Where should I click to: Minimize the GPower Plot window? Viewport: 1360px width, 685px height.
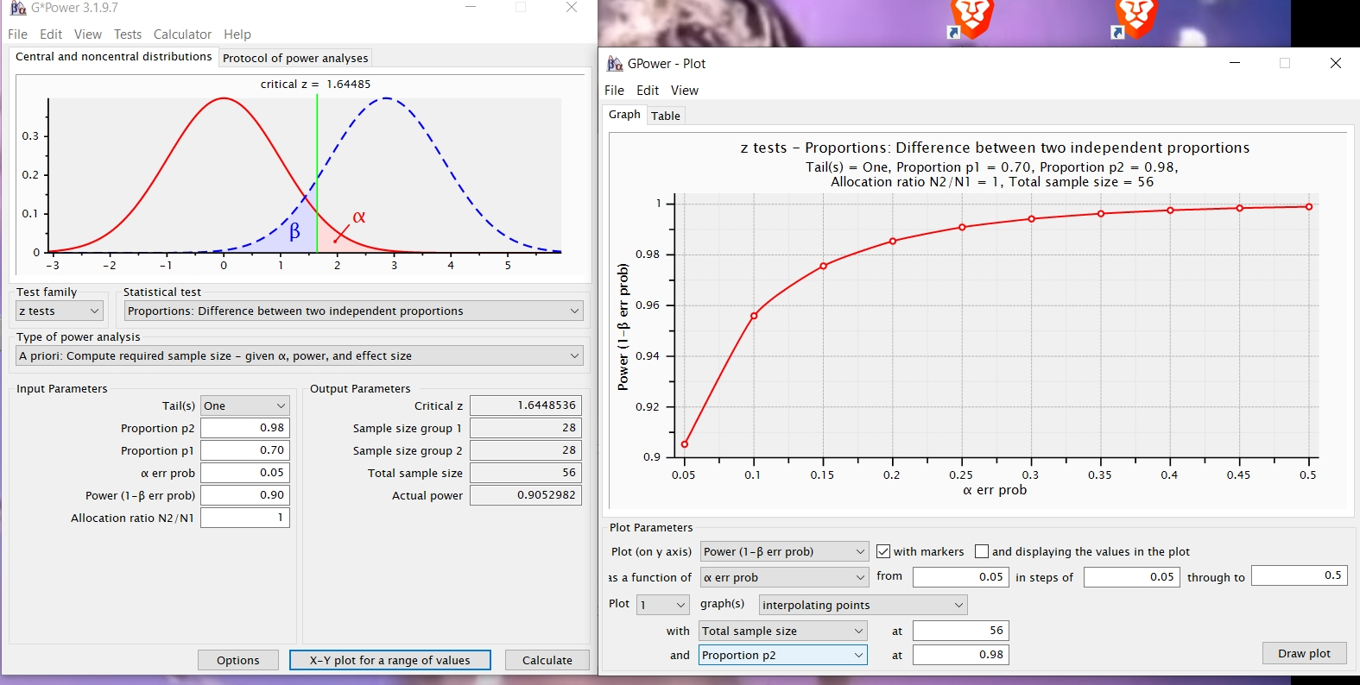click(x=1235, y=63)
